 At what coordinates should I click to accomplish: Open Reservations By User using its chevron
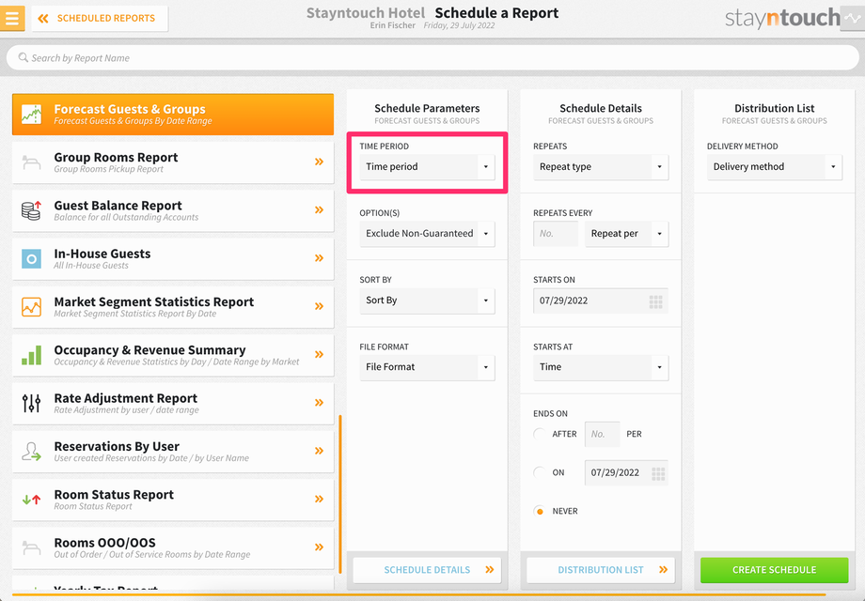coord(319,451)
